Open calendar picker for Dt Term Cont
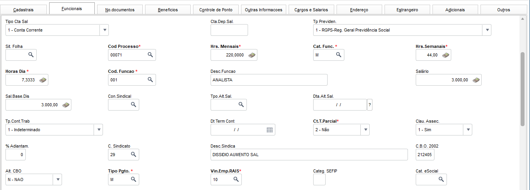The height and width of the screenshot is (190, 530). point(270,130)
